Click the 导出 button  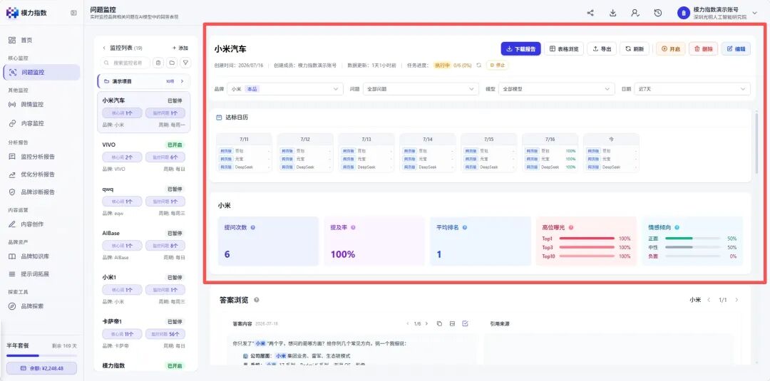click(602, 48)
